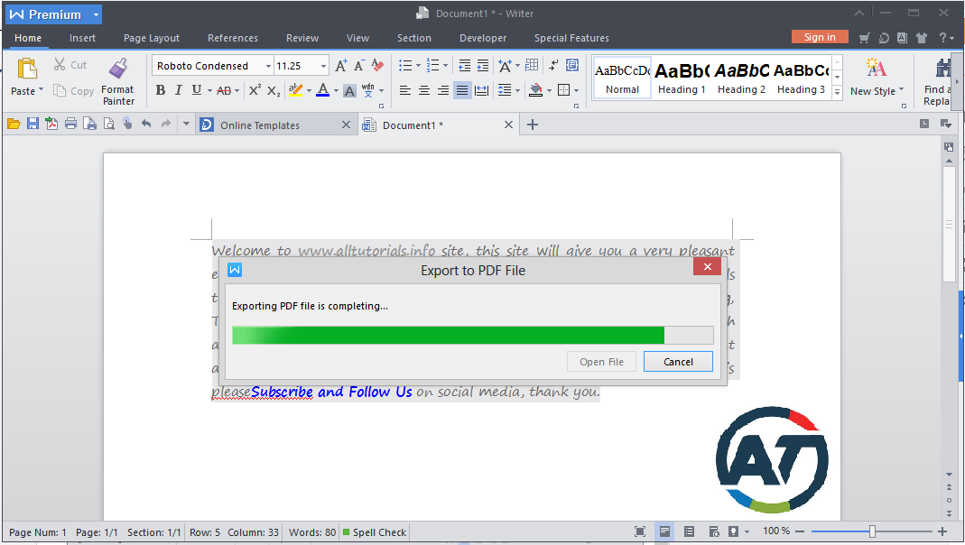Clear formatting with the eraser icon

(x=378, y=65)
